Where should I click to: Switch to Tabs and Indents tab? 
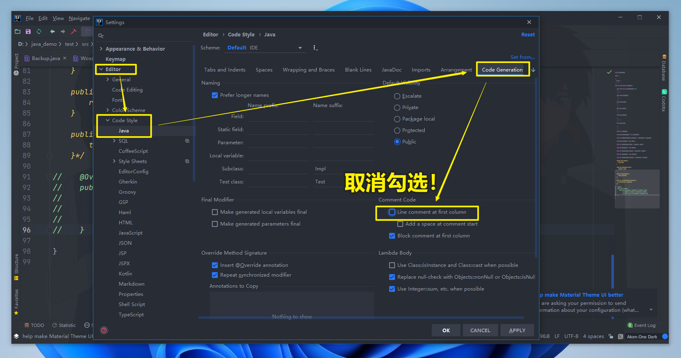pyautogui.click(x=225, y=70)
